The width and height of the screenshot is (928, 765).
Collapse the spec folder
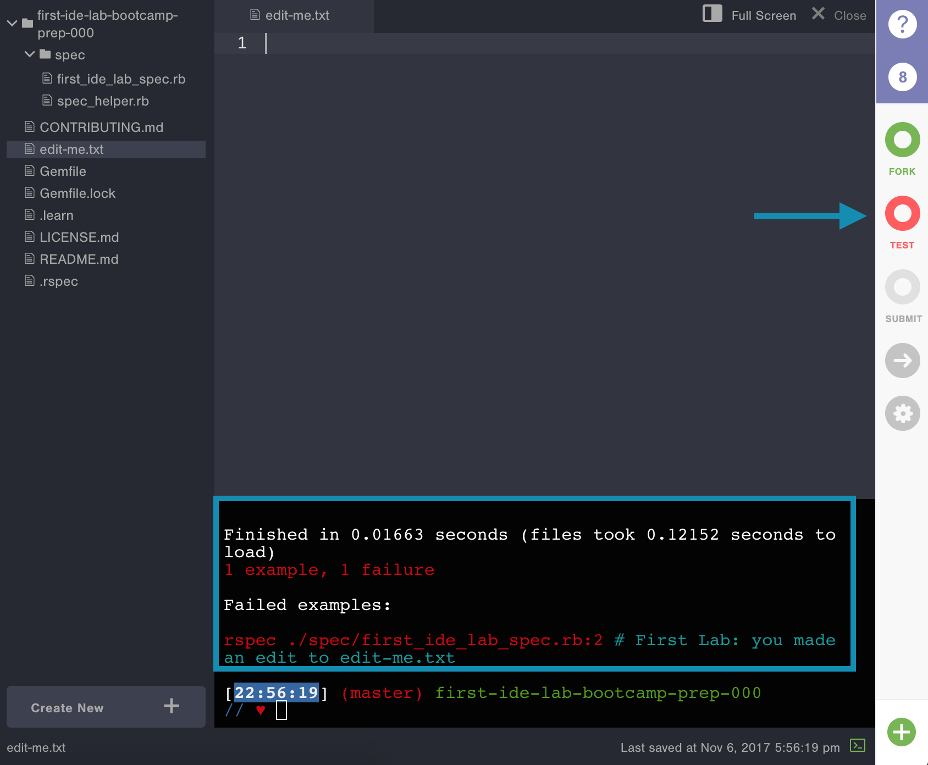(x=30, y=54)
